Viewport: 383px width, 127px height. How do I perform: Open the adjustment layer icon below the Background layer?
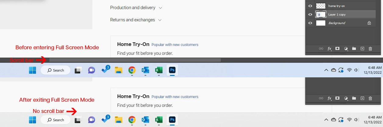click(346, 48)
